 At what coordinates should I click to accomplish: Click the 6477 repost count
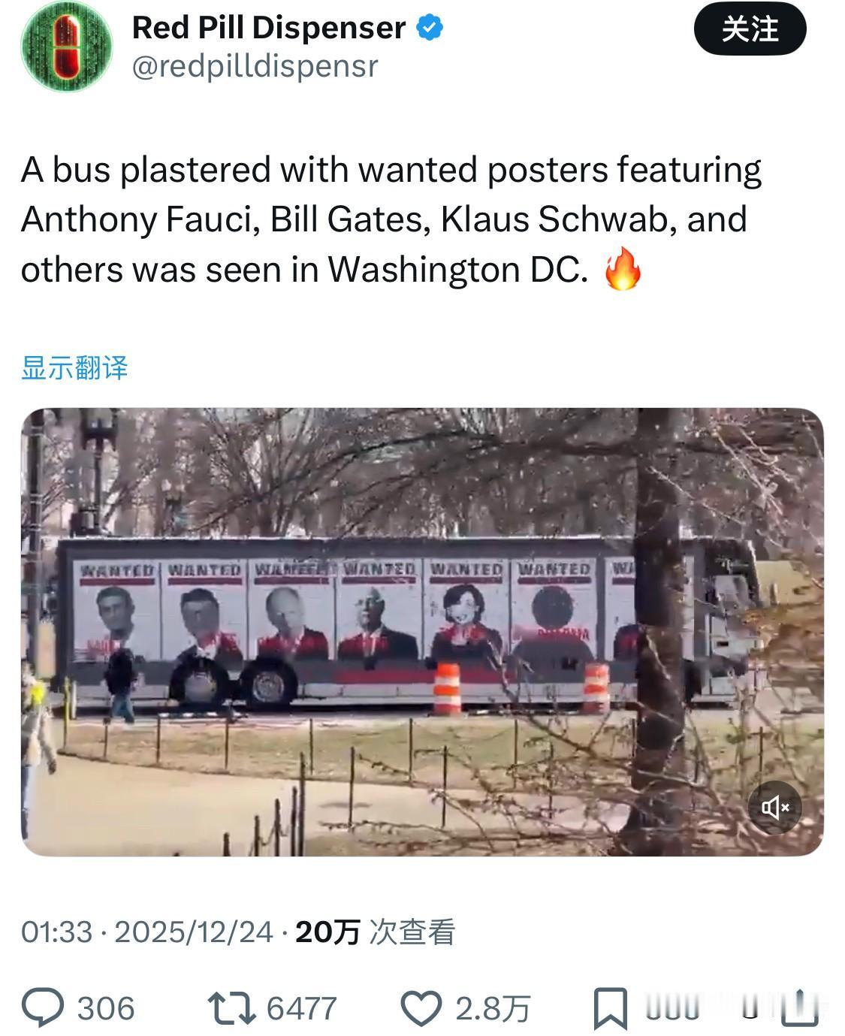tap(302, 1008)
